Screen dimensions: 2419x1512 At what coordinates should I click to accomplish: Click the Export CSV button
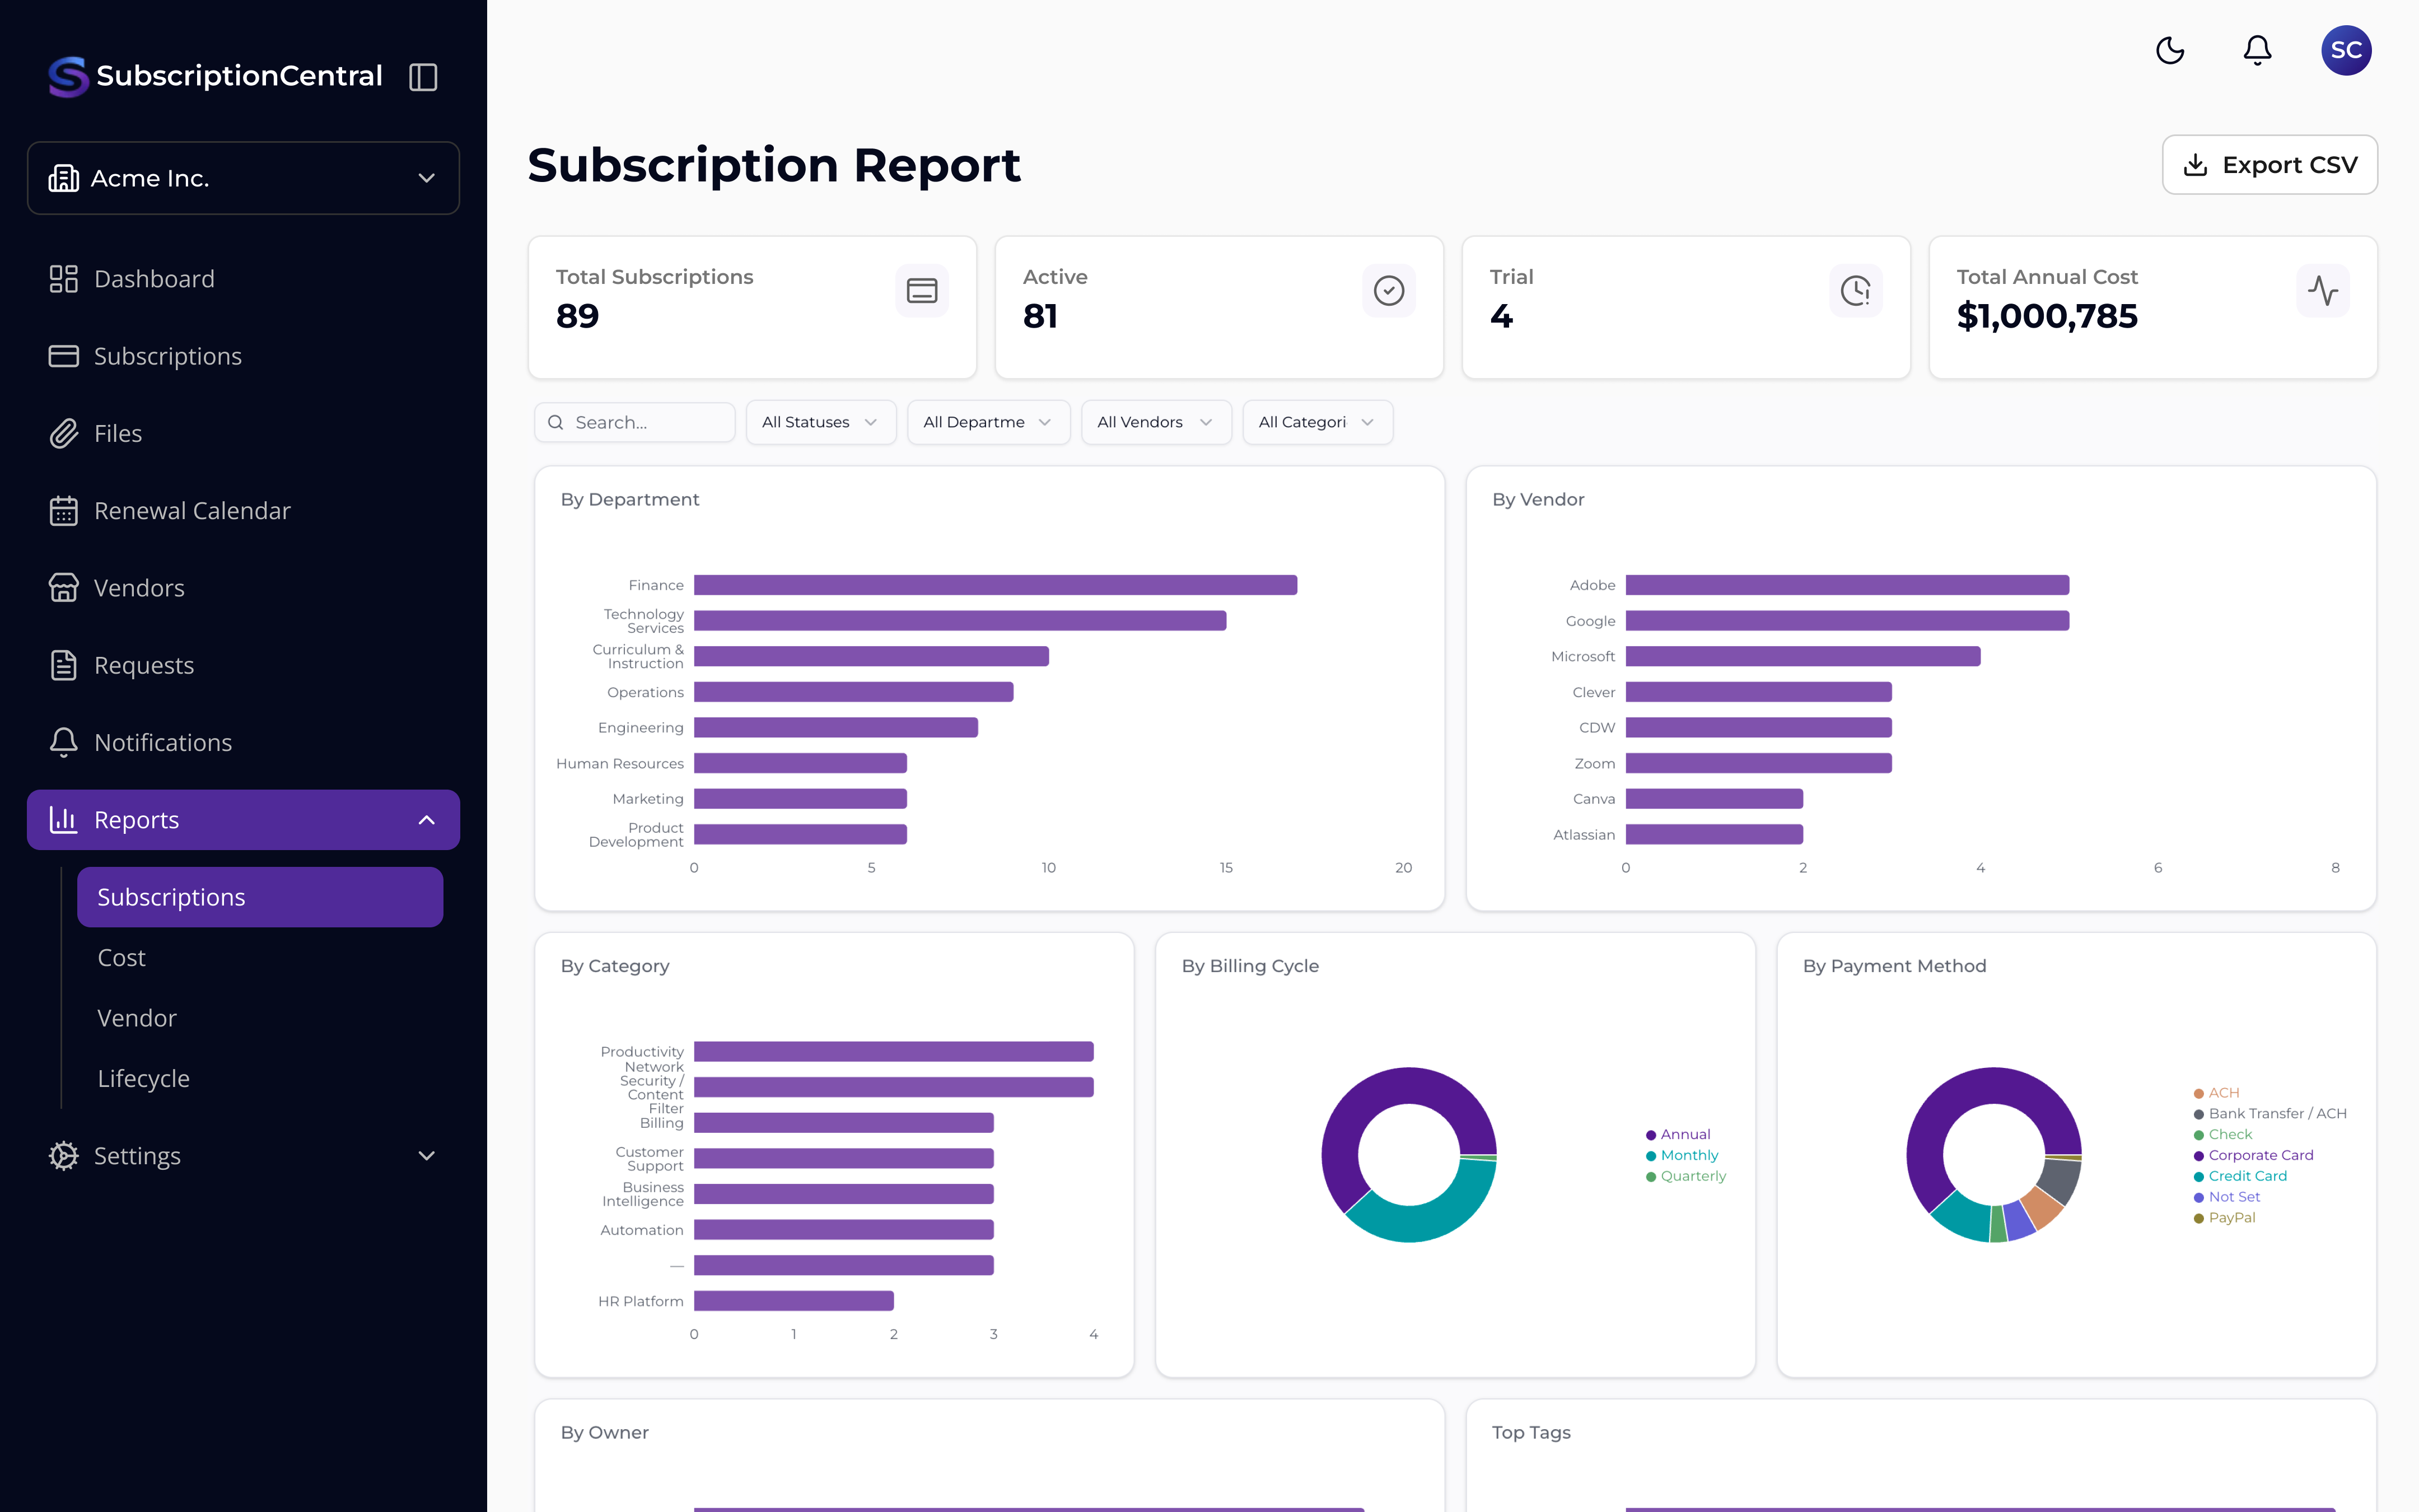point(2269,165)
